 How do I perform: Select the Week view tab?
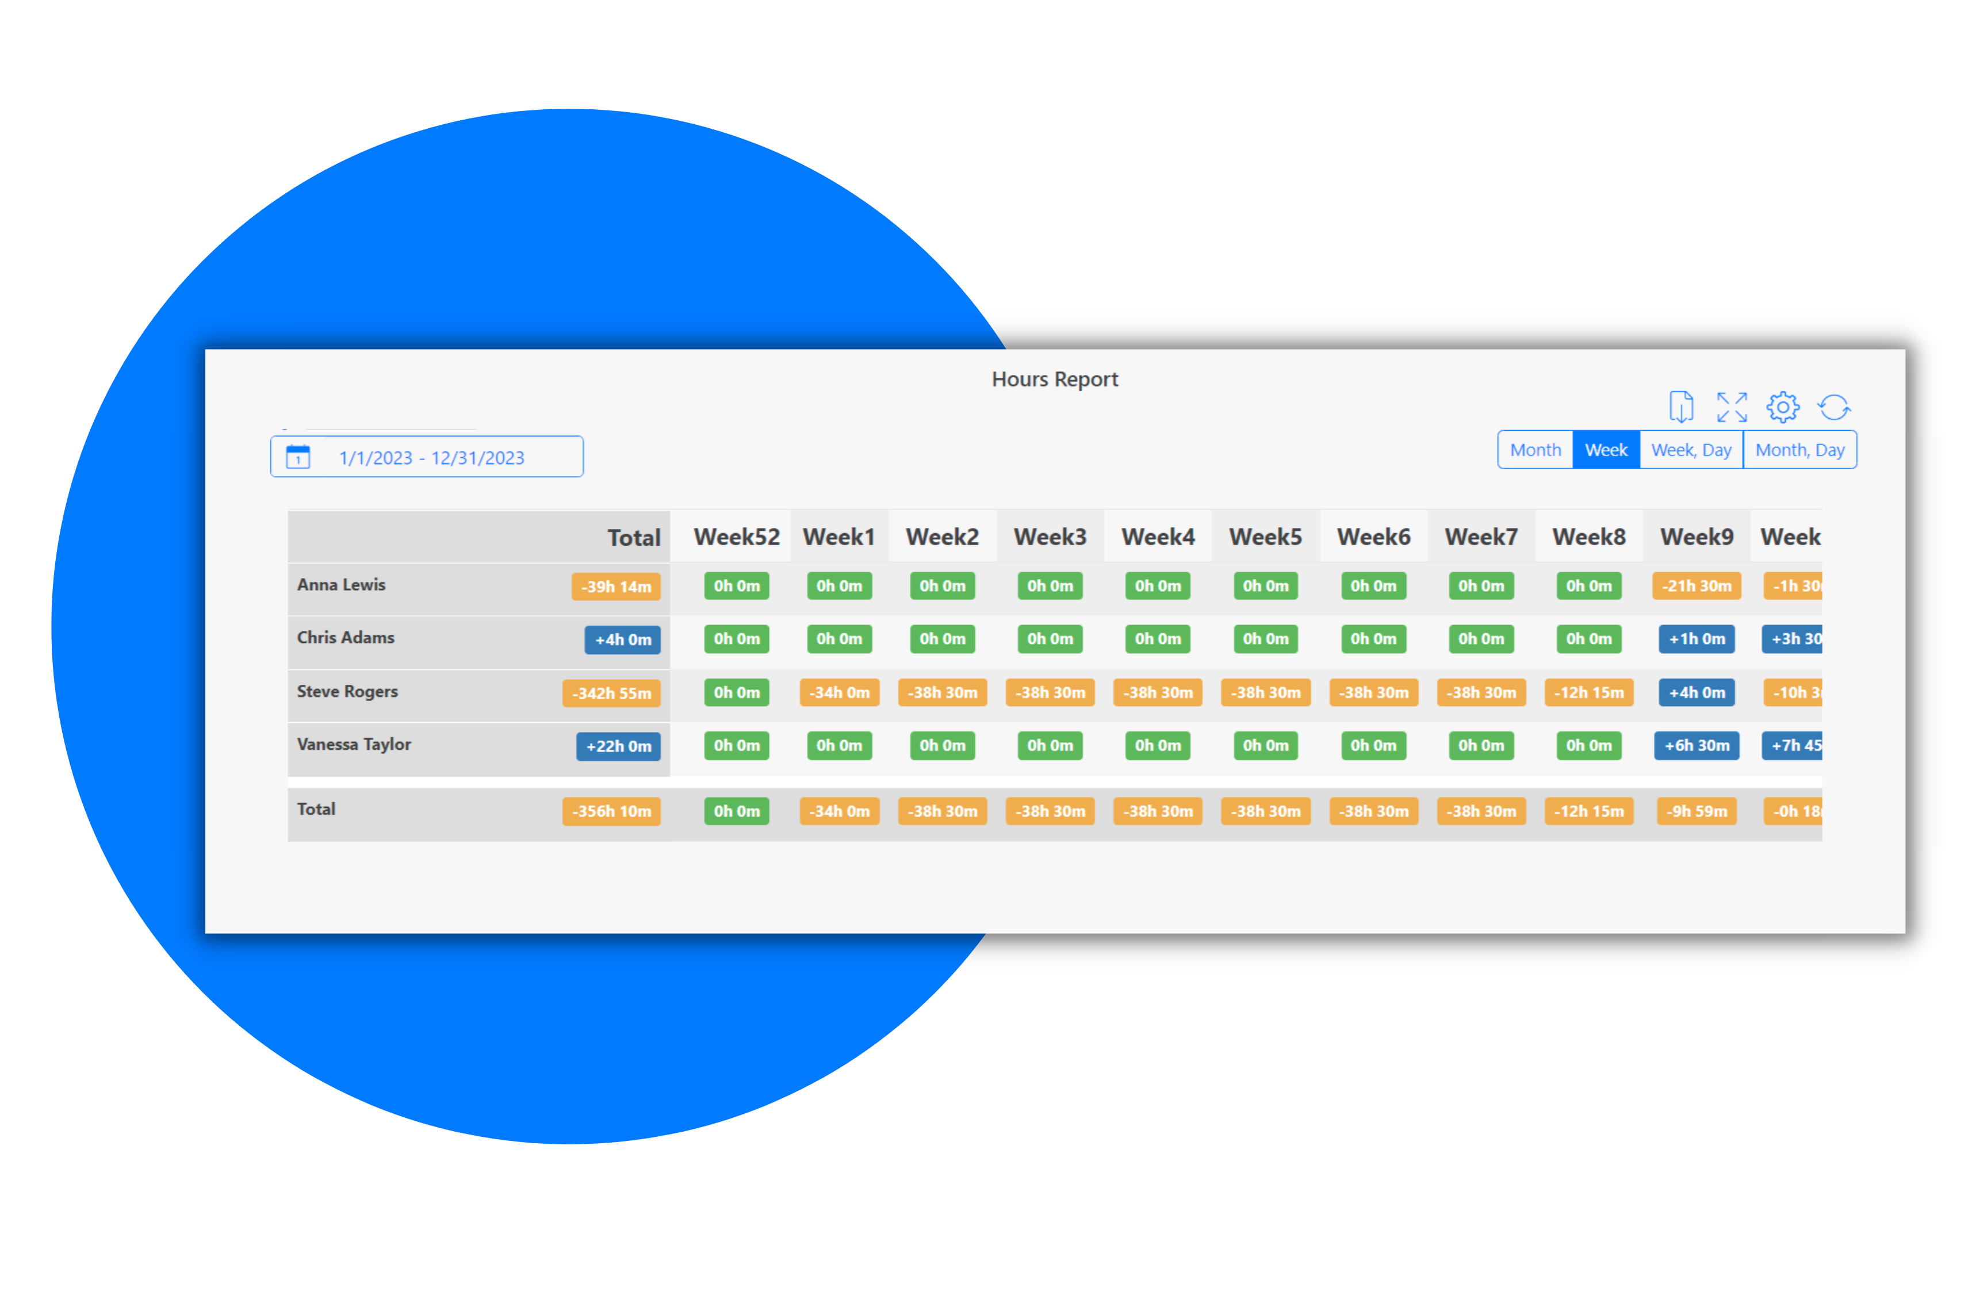pyautogui.click(x=1606, y=449)
